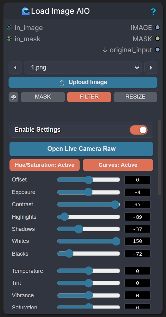This screenshot has height=317, width=166.
Task: Click the Exposure value field showing -4
Action: [137, 192]
